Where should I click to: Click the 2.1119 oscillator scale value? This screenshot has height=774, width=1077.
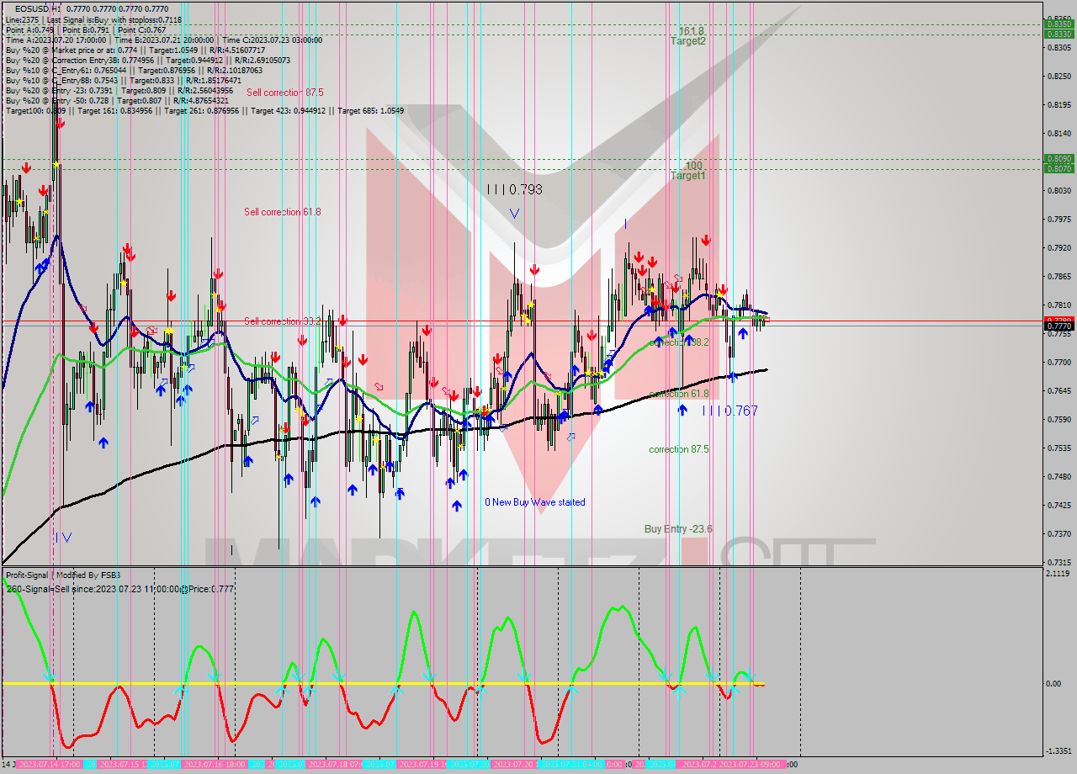coord(1058,573)
